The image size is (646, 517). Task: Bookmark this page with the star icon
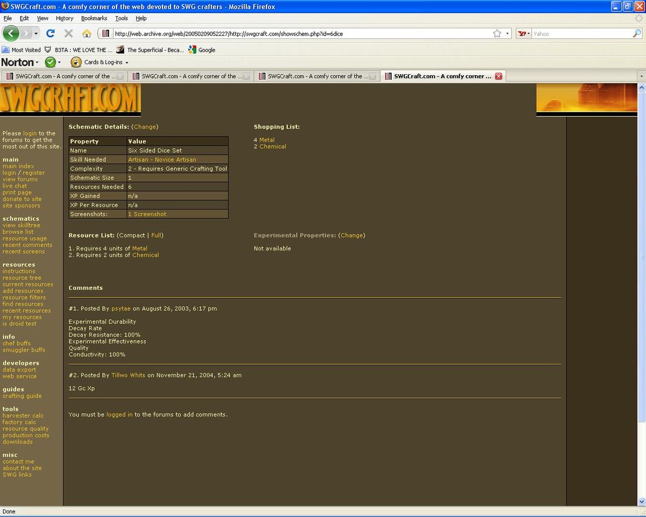click(497, 33)
